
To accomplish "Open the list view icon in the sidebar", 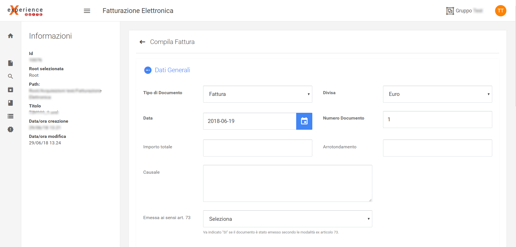I will (x=10, y=116).
